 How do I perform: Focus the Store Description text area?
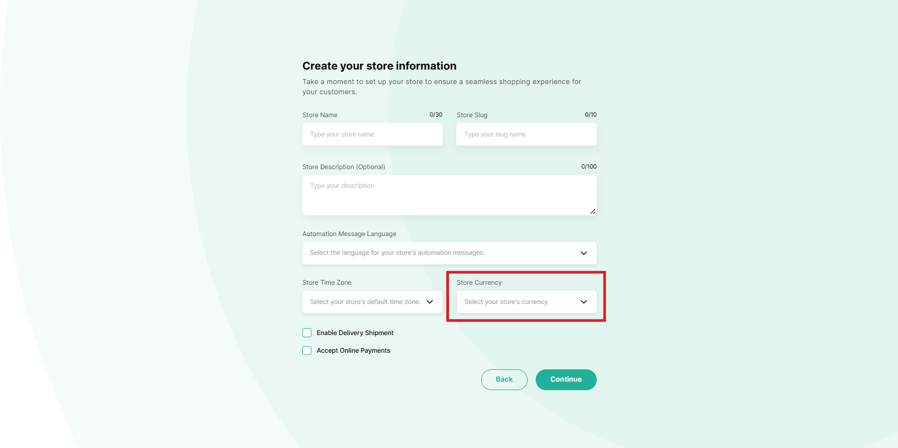449,195
